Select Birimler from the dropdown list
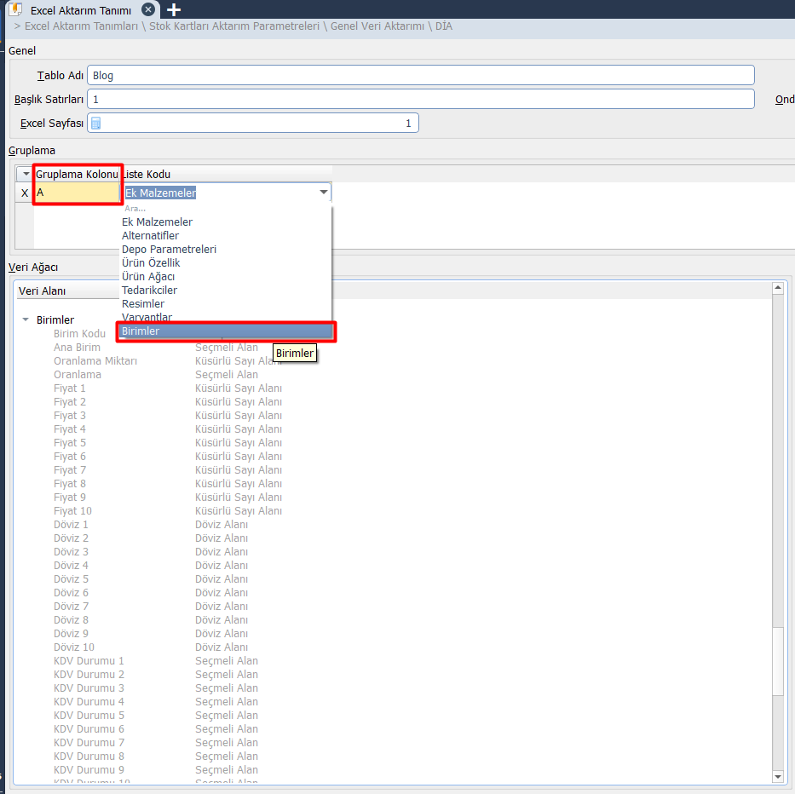This screenshot has width=795, height=794. [141, 331]
